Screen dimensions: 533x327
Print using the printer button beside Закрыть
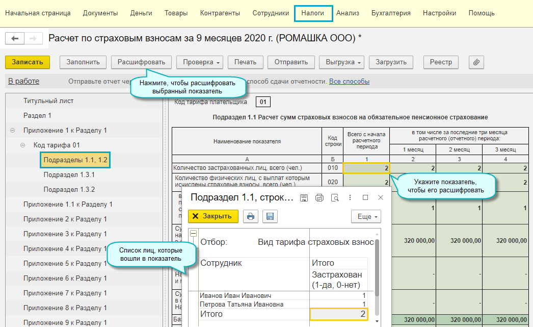coord(251,216)
